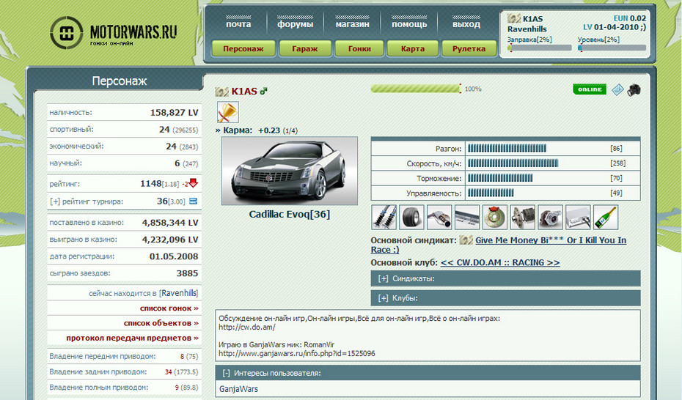Screen dimensions: 682x400
Task: Expand рейтинг турнира with plus sign
Action: click(x=55, y=201)
